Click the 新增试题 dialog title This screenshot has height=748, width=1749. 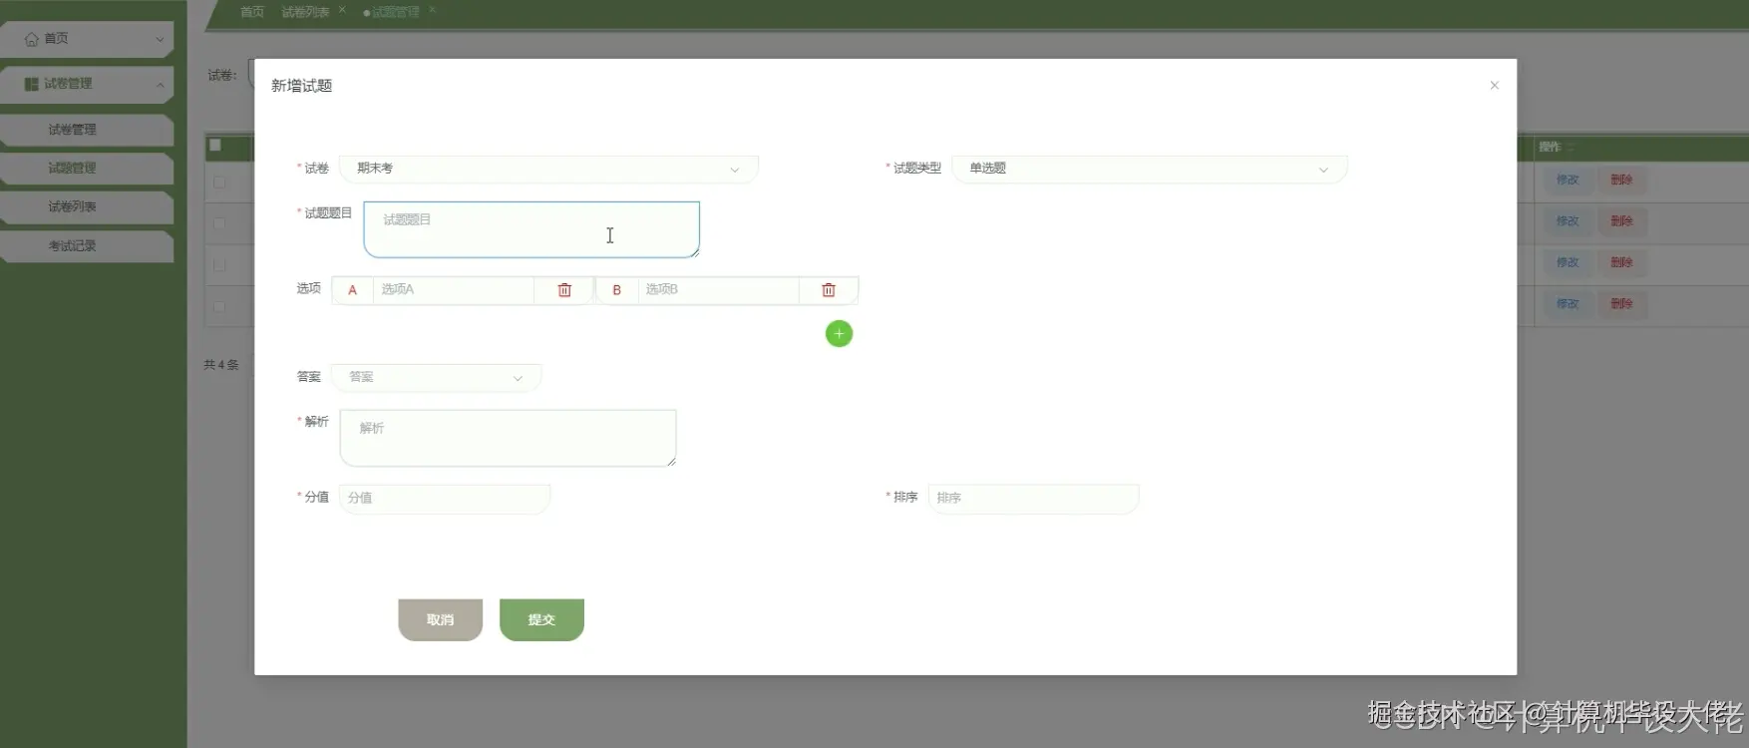[301, 86]
